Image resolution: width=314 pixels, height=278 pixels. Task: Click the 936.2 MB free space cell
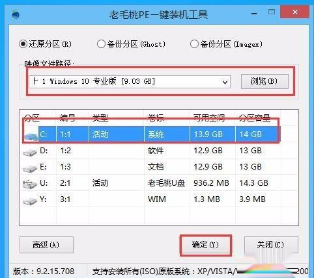pos(211,183)
